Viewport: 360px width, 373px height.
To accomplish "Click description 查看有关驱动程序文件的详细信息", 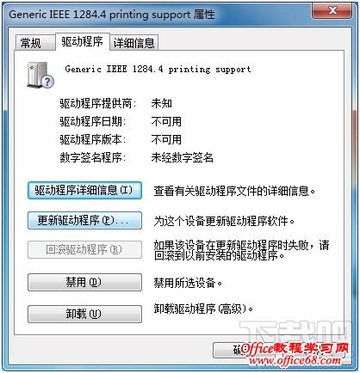I will click(x=234, y=191).
